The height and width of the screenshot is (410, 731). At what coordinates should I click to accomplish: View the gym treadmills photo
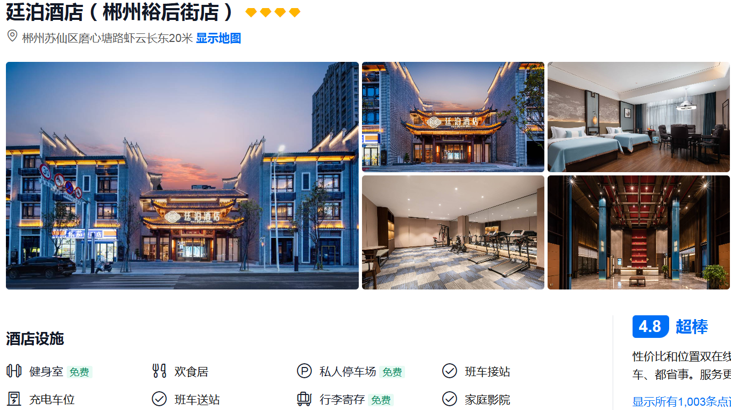453,232
